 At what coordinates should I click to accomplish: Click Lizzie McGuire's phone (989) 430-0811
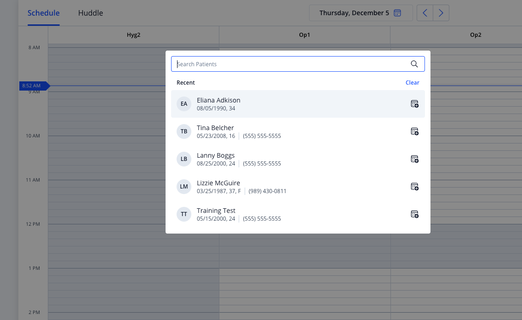(x=267, y=191)
